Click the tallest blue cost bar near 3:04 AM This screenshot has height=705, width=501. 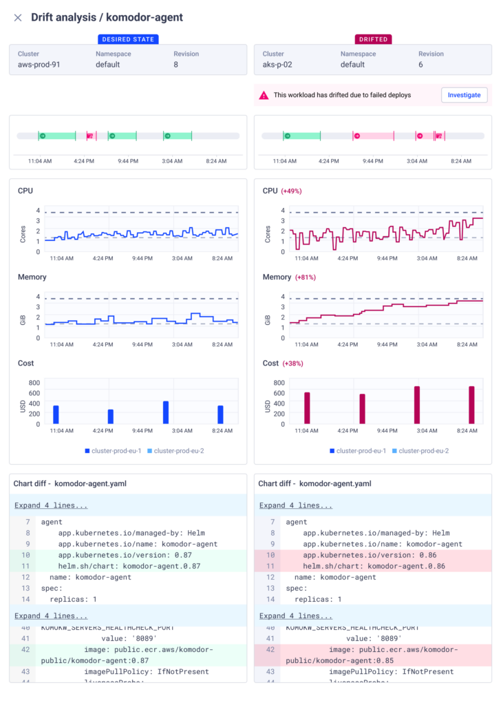click(x=166, y=412)
